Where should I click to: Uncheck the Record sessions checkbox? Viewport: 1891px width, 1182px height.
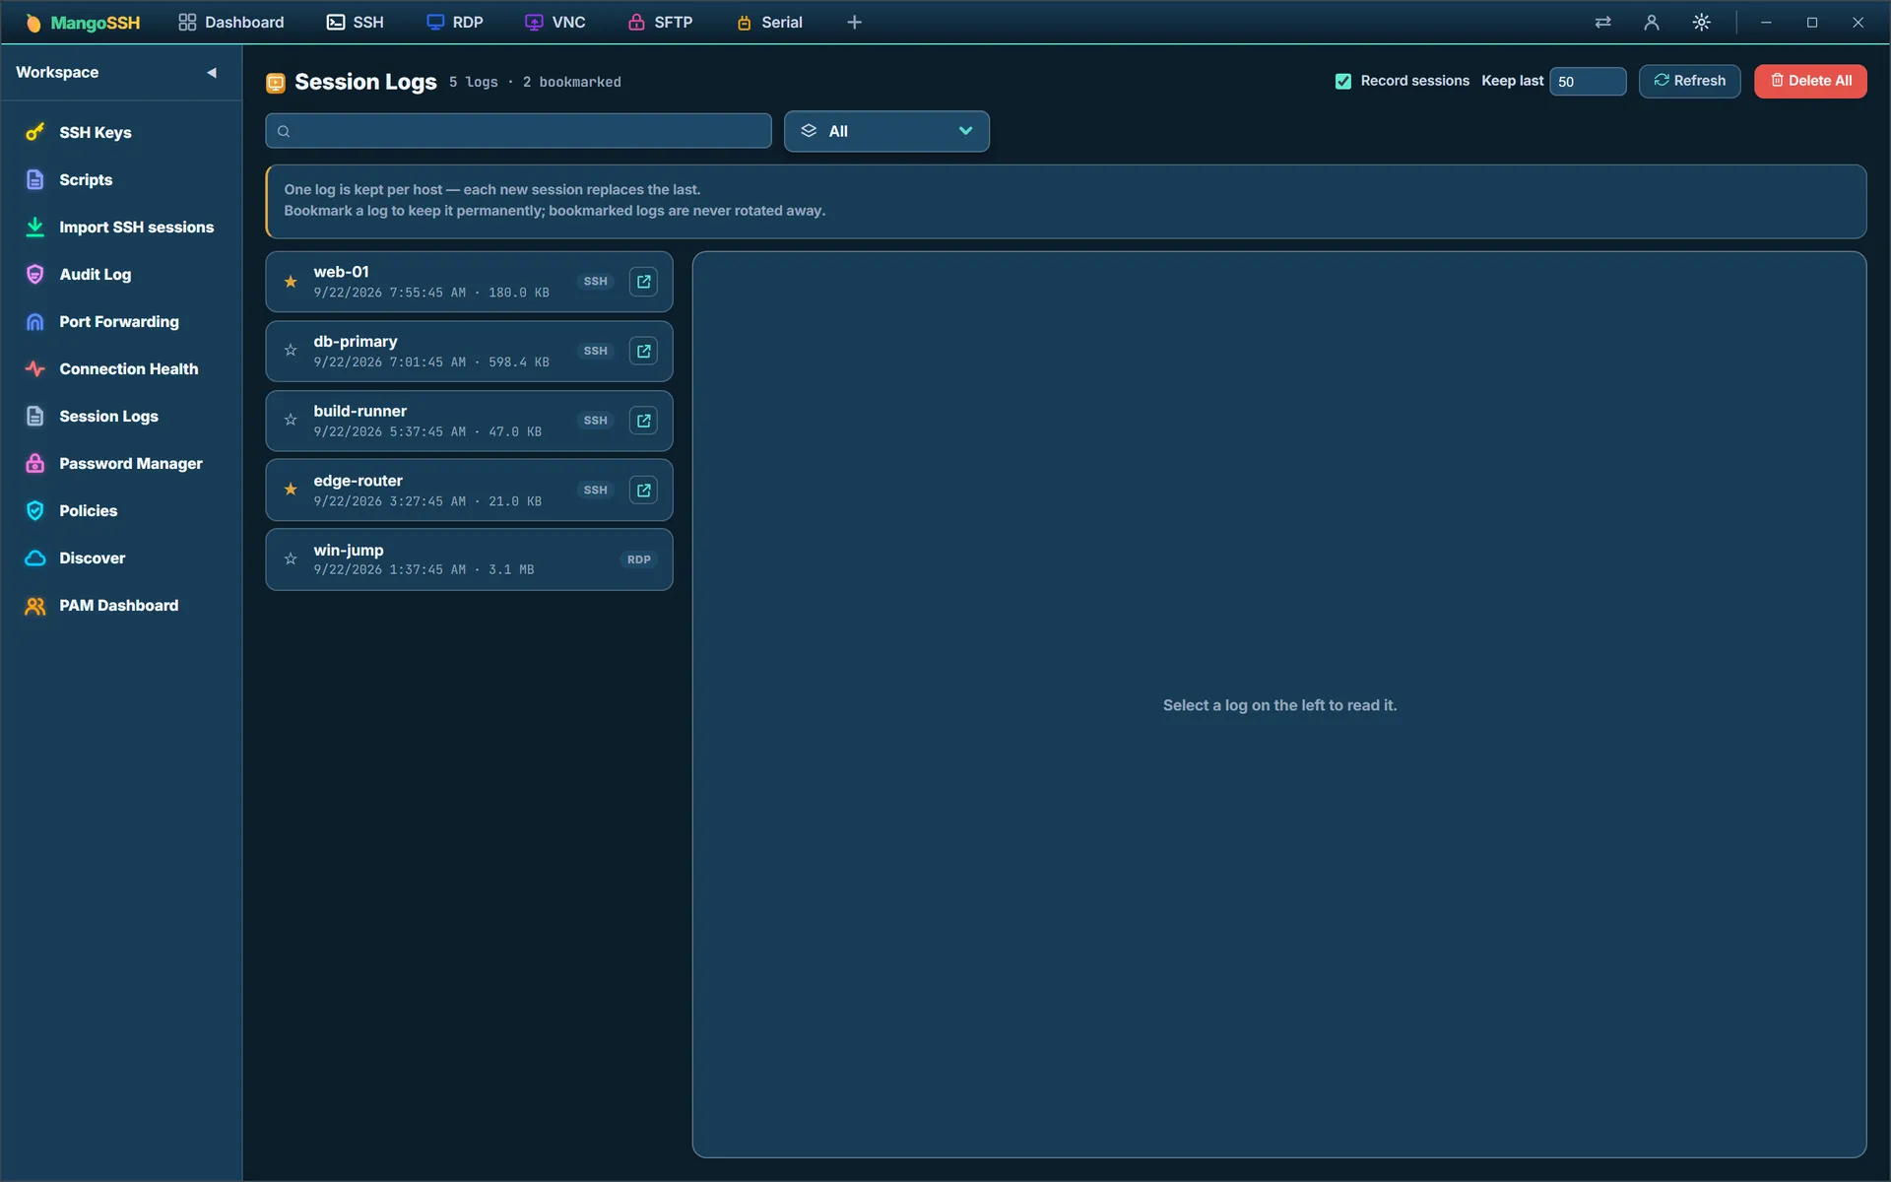pyautogui.click(x=1343, y=81)
